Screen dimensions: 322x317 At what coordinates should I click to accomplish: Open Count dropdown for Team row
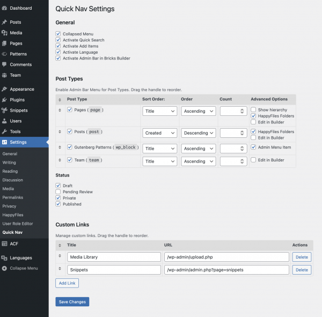coord(233,161)
